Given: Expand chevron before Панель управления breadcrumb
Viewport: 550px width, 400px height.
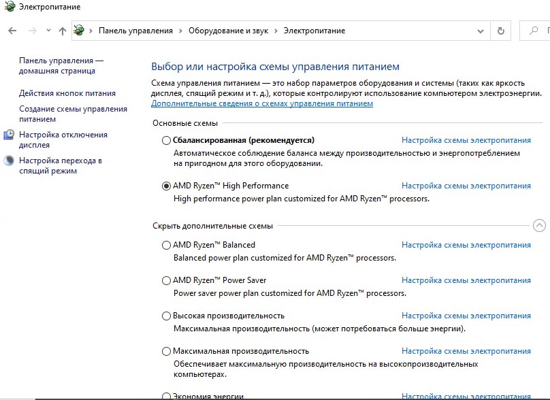Looking at the screenshot, I should (91, 31).
